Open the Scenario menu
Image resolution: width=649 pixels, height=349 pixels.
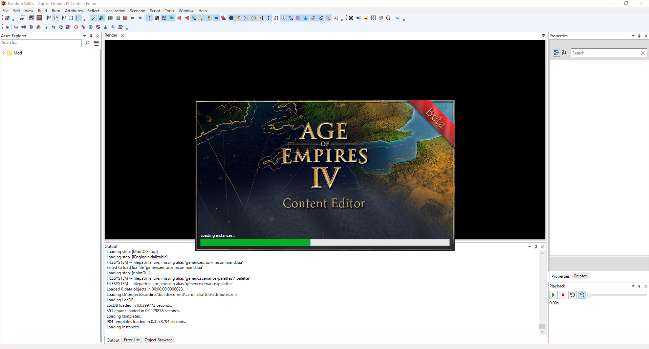click(137, 11)
